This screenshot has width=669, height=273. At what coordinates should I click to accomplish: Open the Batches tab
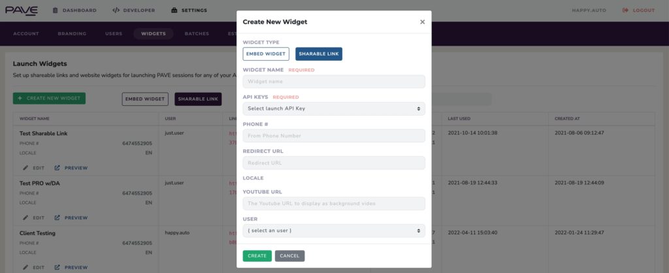[x=197, y=34]
